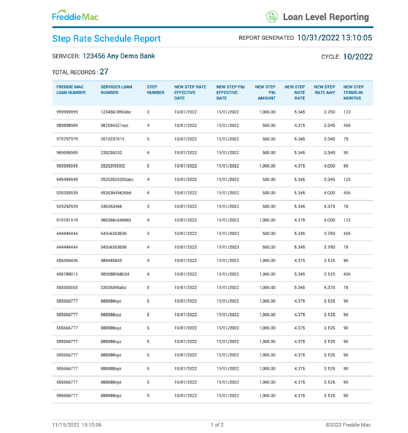Click New Step P&I Effective Date header
The width and height of the screenshot is (408, 433).
point(231,92)
